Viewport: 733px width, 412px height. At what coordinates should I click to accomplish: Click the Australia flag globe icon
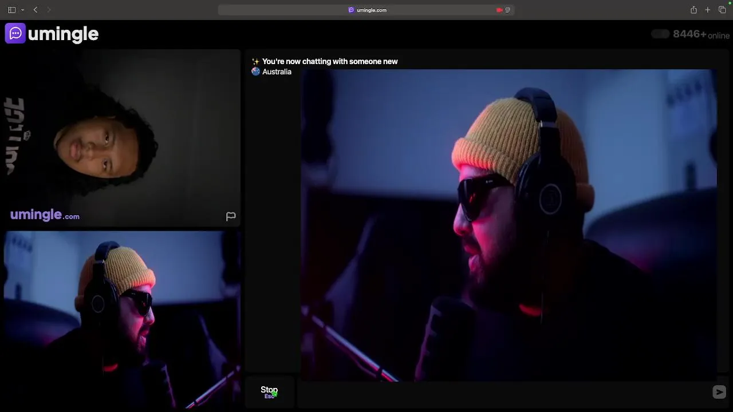pos(255,72)
